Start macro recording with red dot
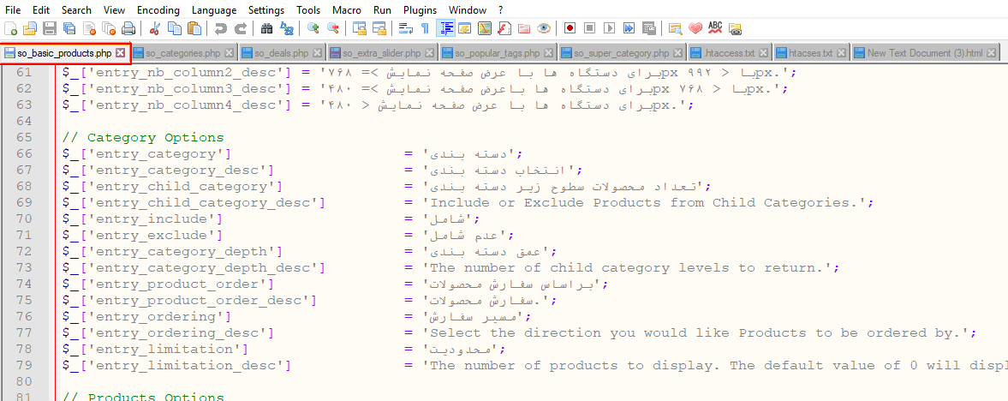This screenshot has width=1008, height=401. tap(570, 28)
